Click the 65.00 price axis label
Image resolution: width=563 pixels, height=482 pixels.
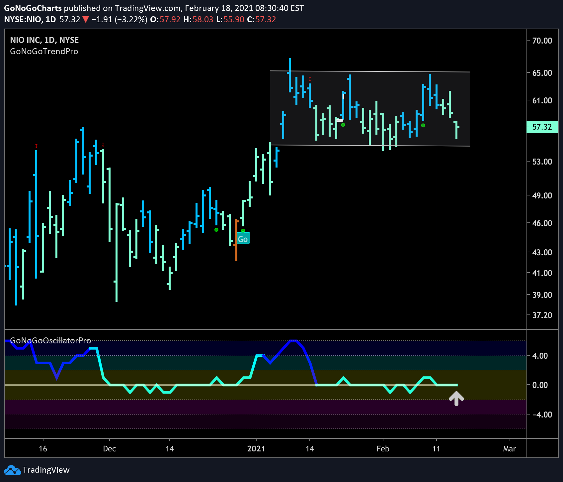(542, 73)
